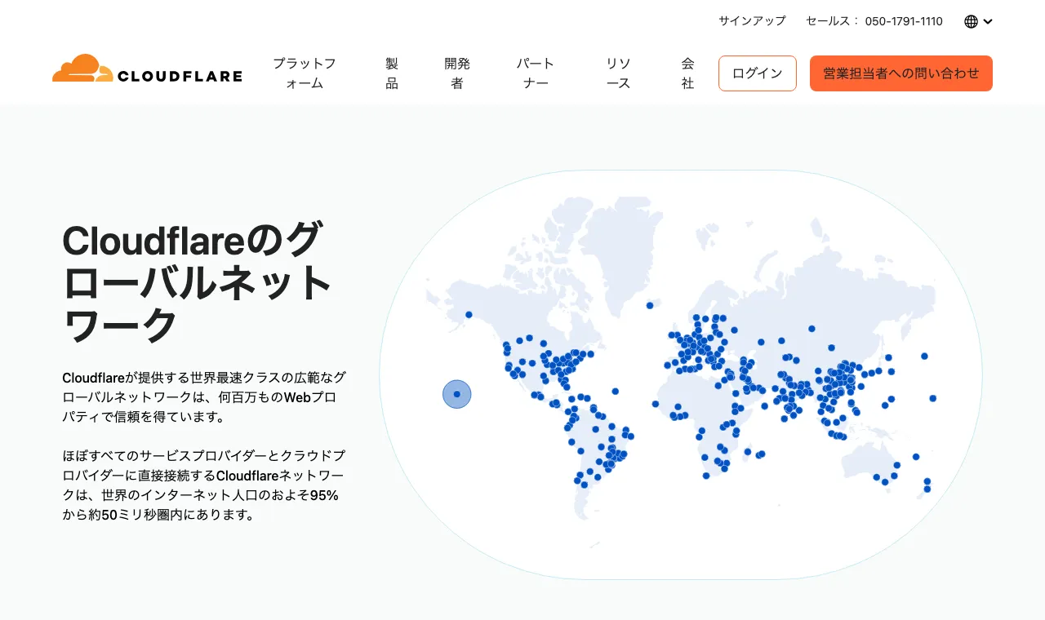Click the Alaska data center dot

tap(469, 314)
